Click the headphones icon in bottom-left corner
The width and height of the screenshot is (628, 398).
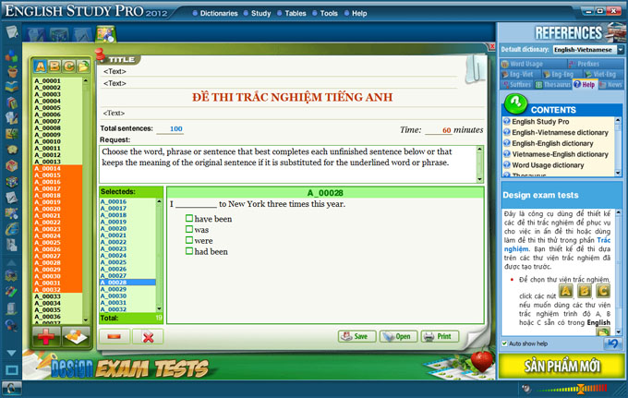pyautogui.click(x=12, y=388)
